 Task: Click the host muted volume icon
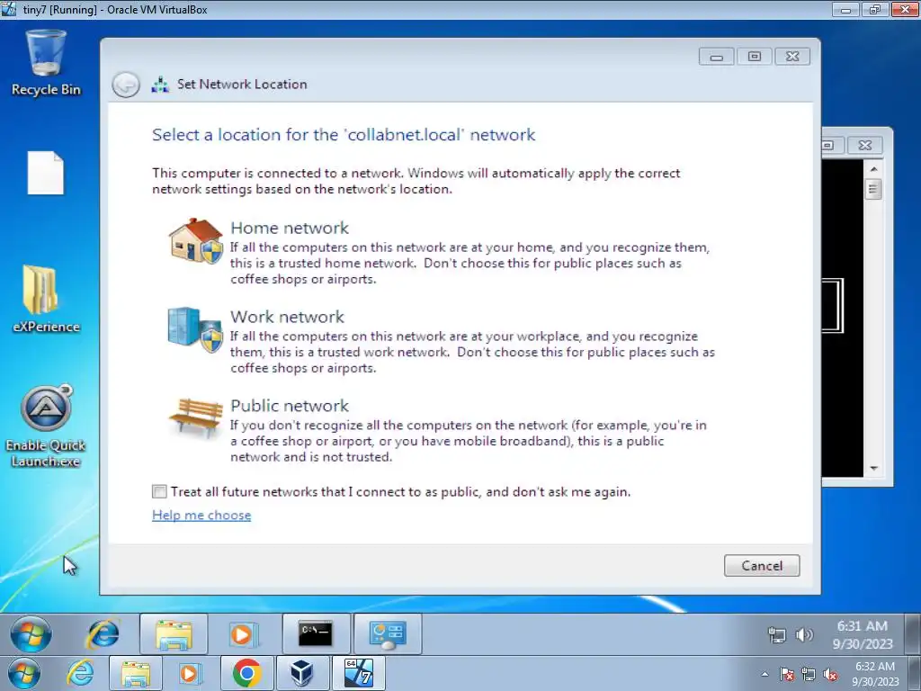click(830, 675)
